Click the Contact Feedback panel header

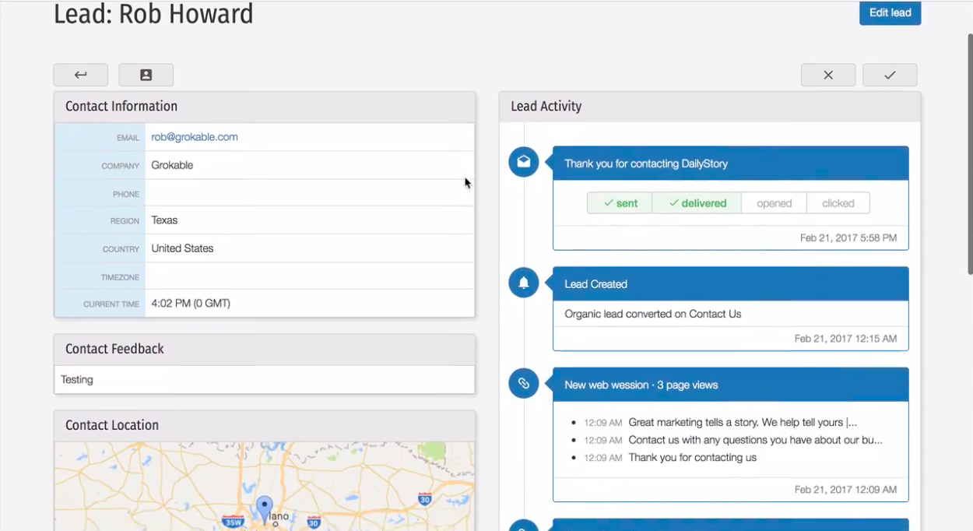click(265, 350)
